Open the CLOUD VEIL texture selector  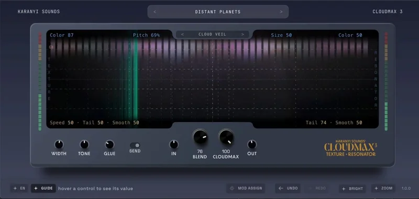(x=212, y=35)
